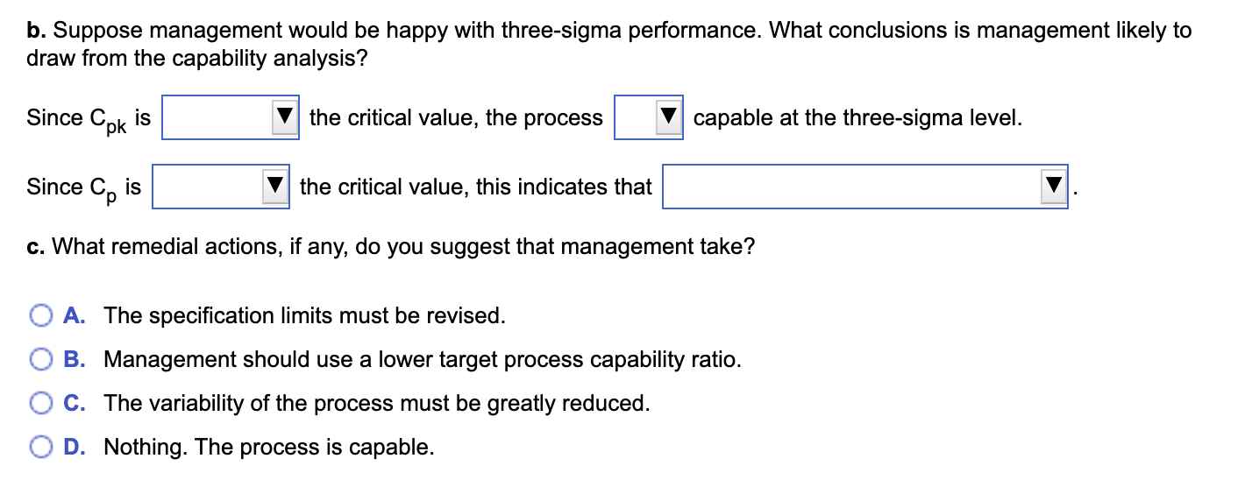Click 'Nothing. The process is capable.' answer text
The height and width of the screenshot is (487, 1245).
tap(269, 447)
